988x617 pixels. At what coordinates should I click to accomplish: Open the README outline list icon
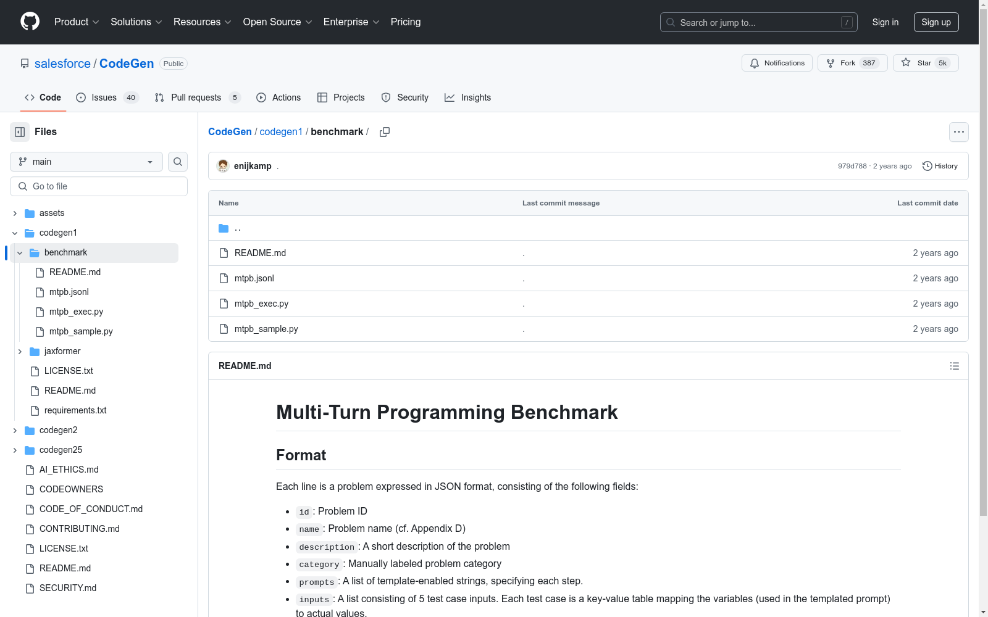(955, 366)
